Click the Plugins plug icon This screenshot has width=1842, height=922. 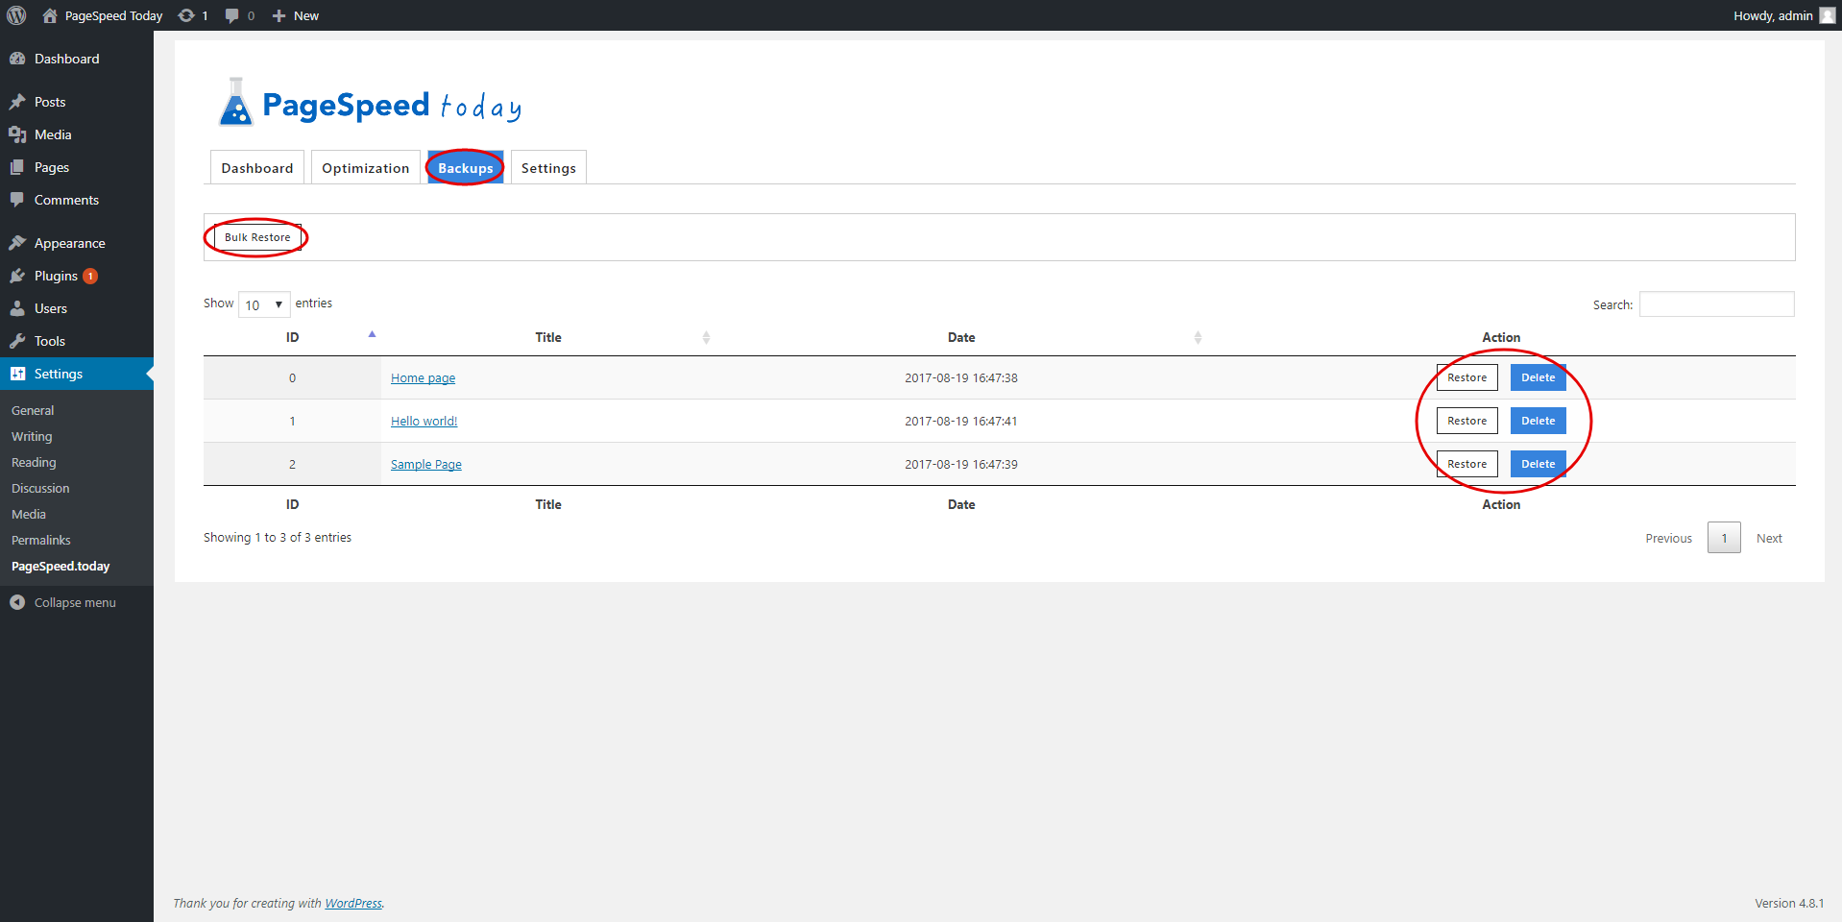17,276
